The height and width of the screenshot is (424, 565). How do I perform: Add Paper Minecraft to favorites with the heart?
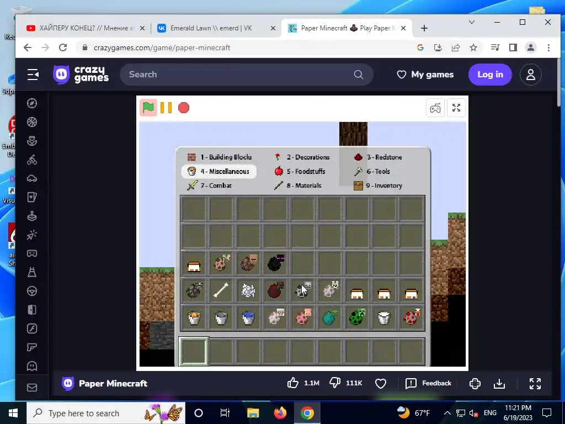click(381, 383)
